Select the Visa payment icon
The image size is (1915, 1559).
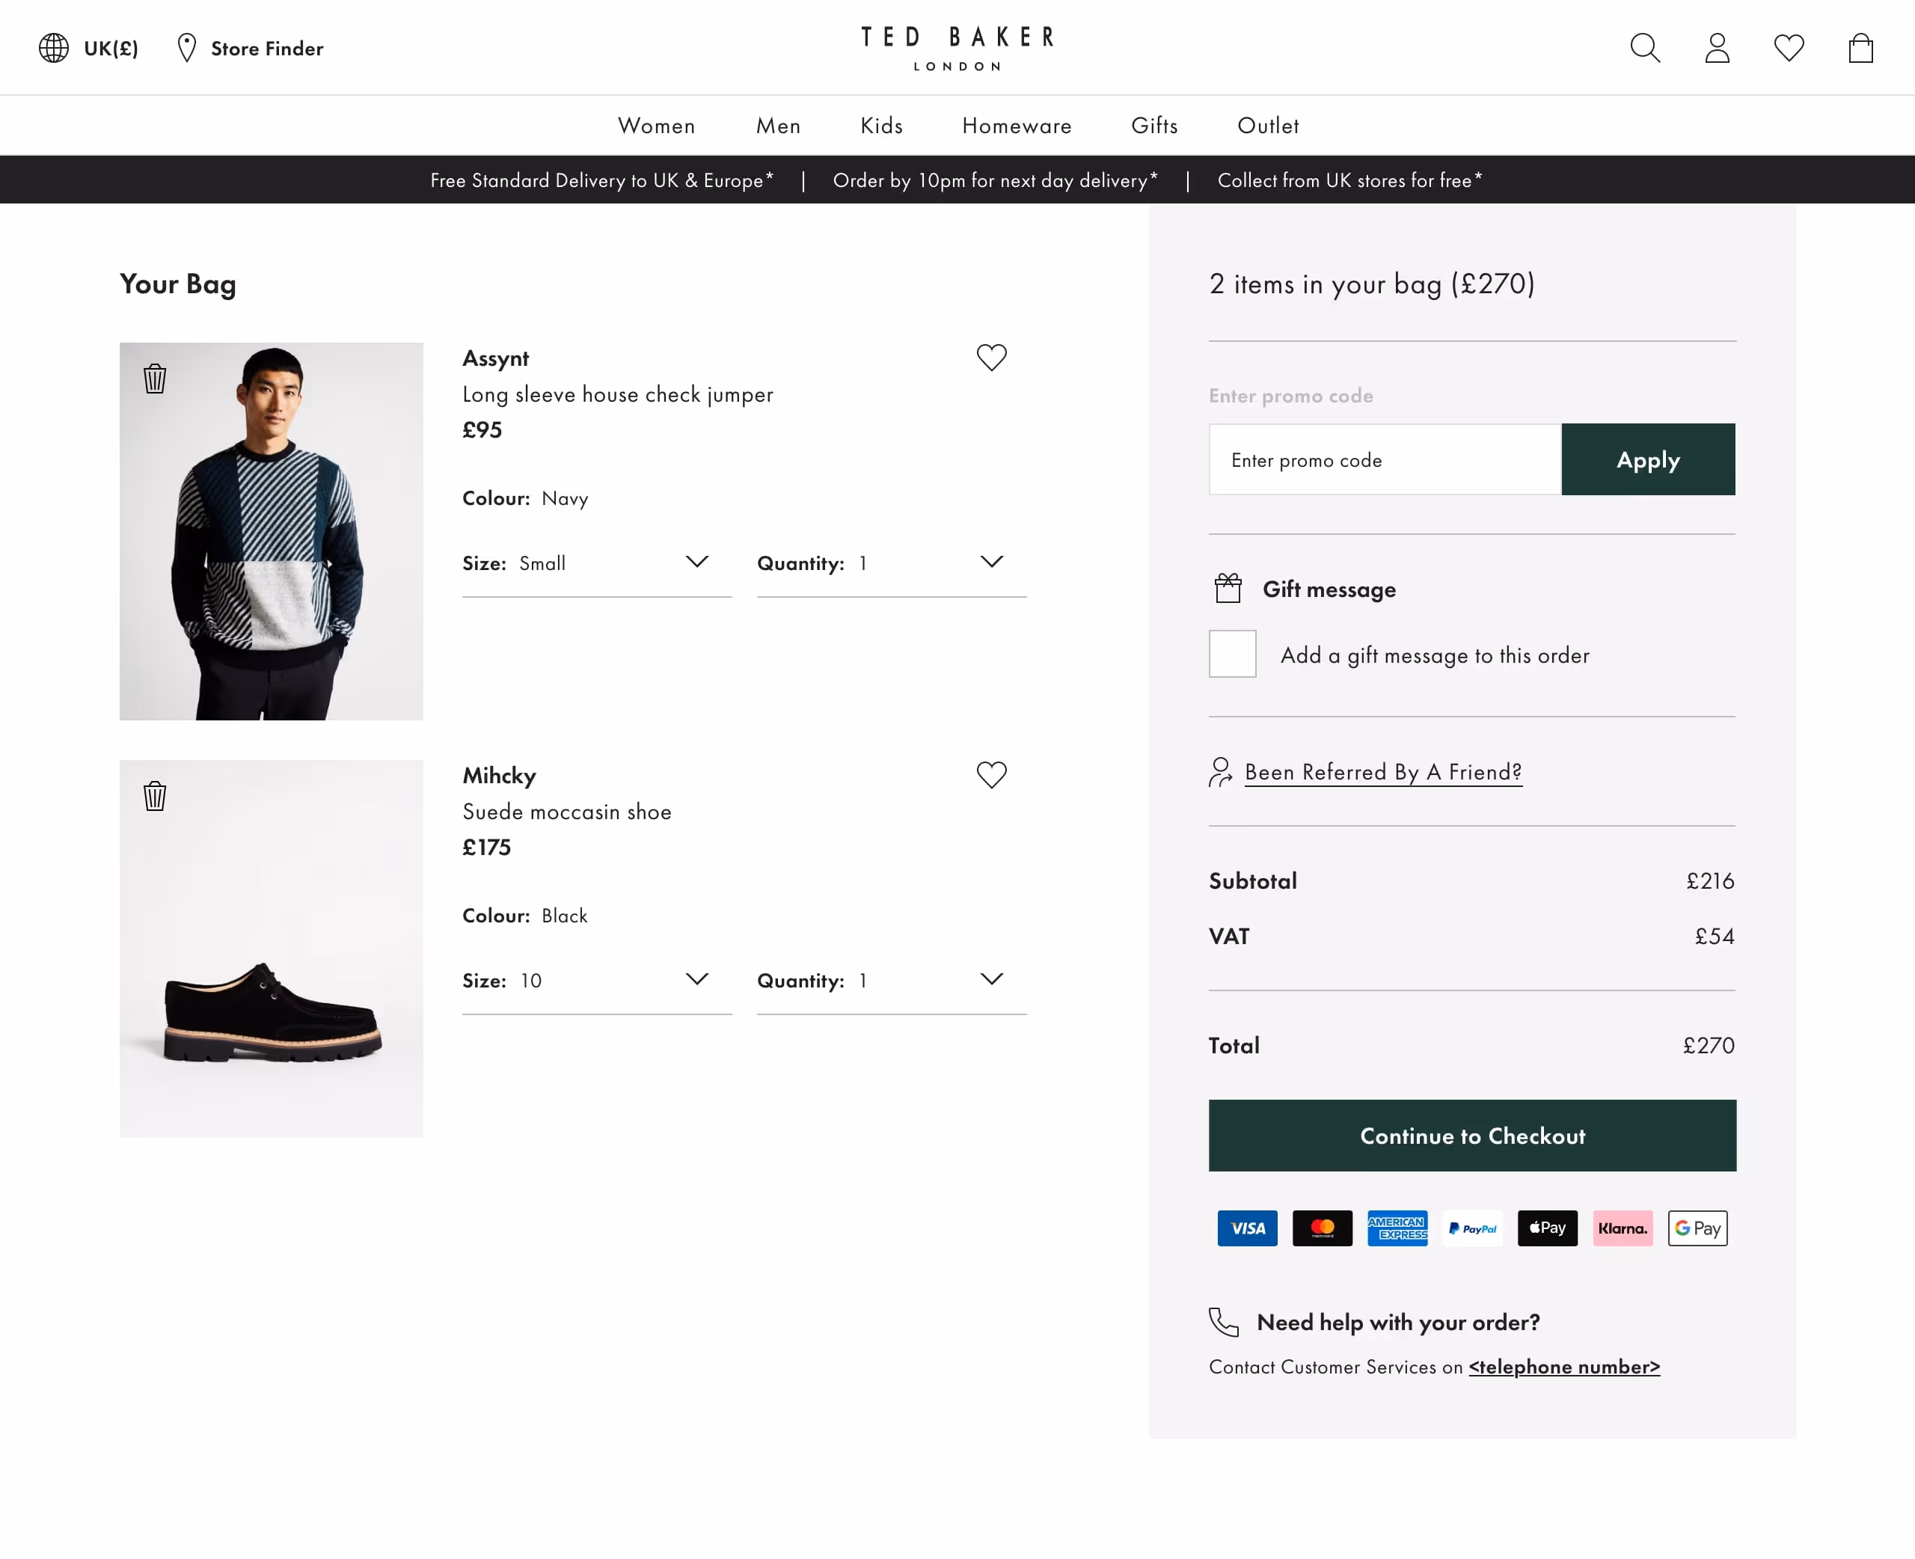[x=1247, y=1228]
